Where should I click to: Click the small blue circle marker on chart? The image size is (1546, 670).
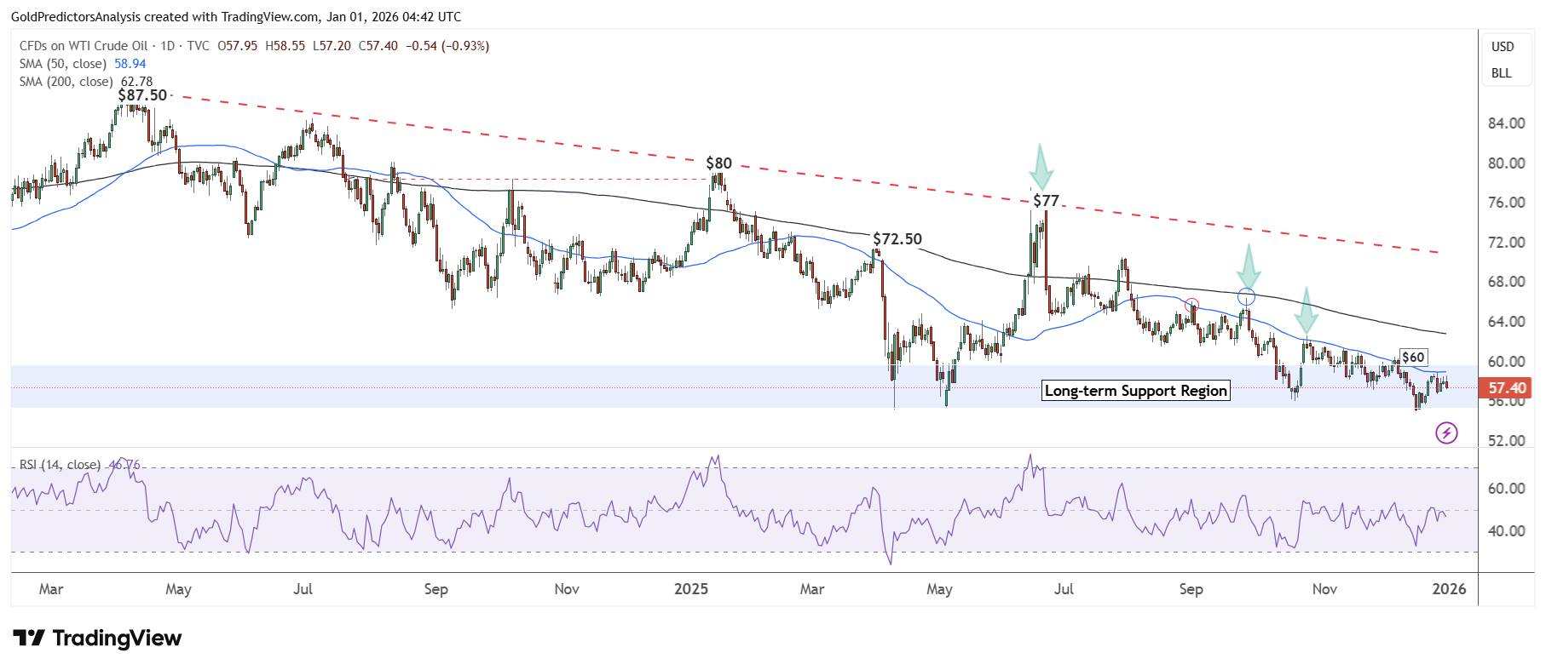coord(1246,297)
